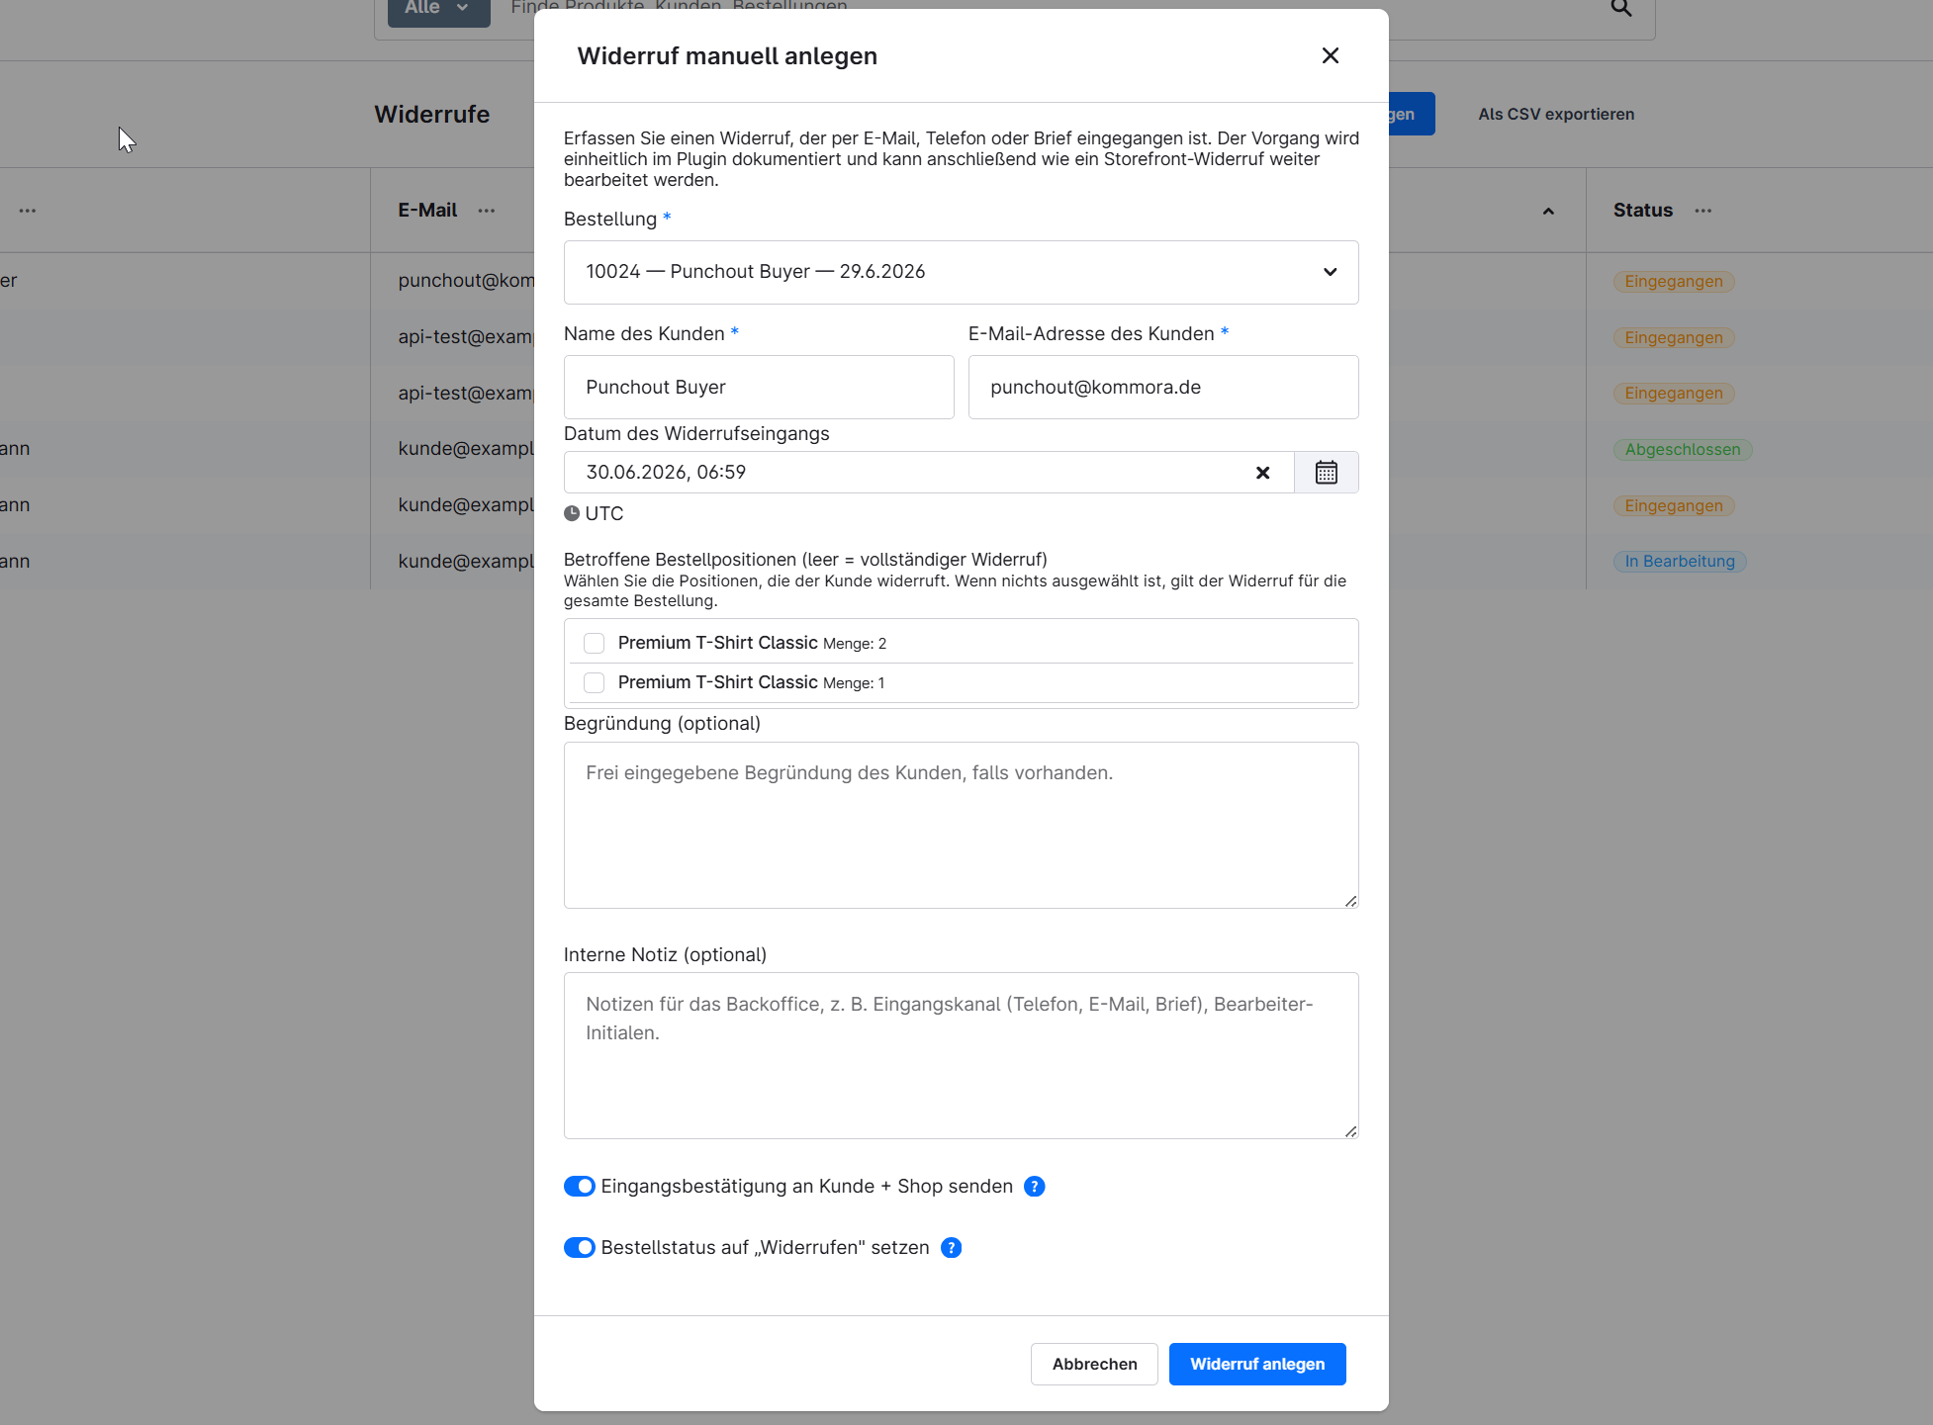Image resolution: width=1933 pixels, height=1425 pixels.
Task: Click the Abbrechen button
Action: (x=1094, y=1364)
